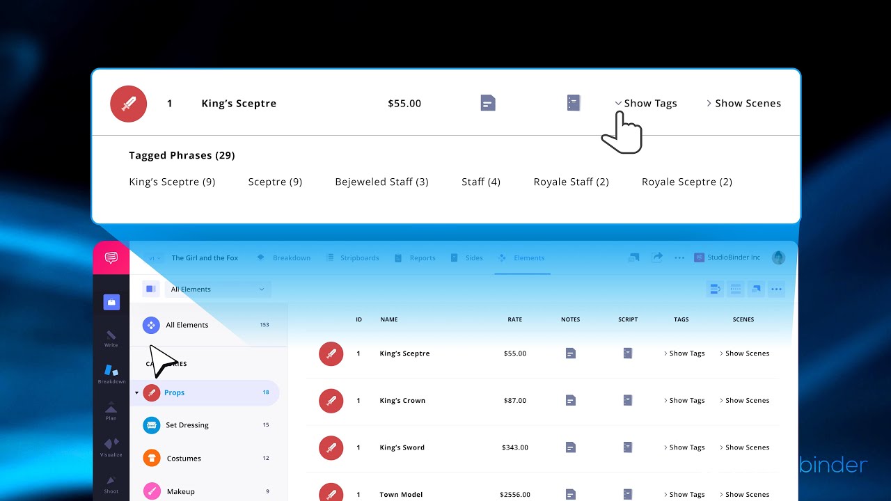Open the Shoot section in the sidebar
The image size is (891, 501).
(111, 484)
